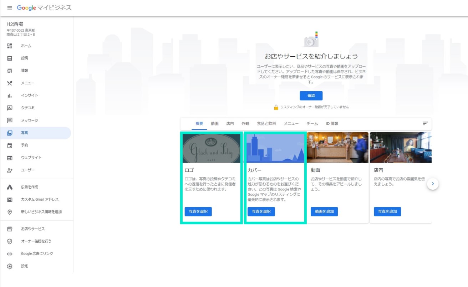Click the お店やサービスを紹介しましょう heading
468x287 pixels.
[x=311, y=56]
